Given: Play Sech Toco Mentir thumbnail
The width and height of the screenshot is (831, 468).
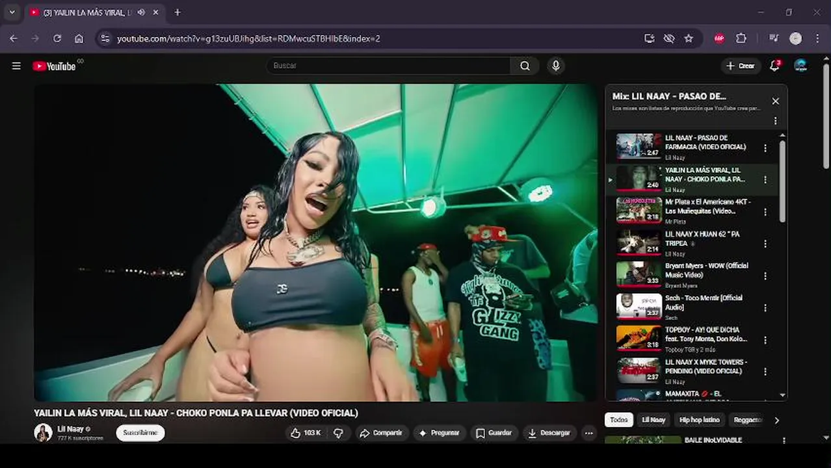Looking at the screenshot, I should [x=639, y=306].
